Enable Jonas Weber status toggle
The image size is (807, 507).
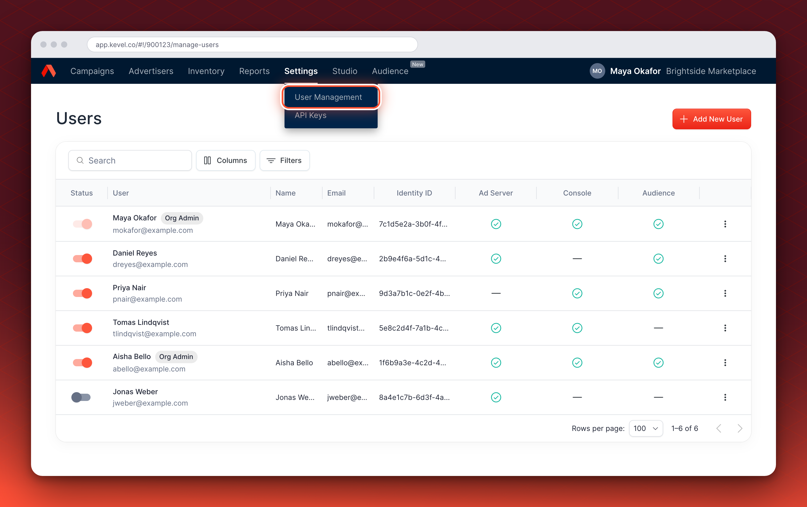click(x=81, y=397)
